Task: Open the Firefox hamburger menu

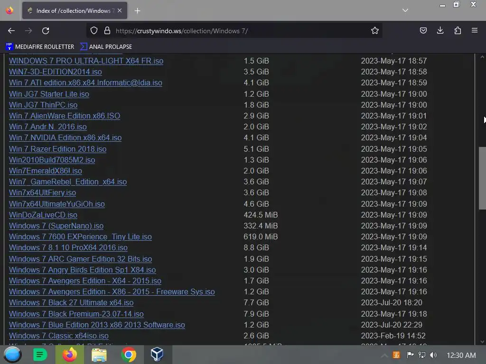Action: pyautogui.click(x=475, y=30)
